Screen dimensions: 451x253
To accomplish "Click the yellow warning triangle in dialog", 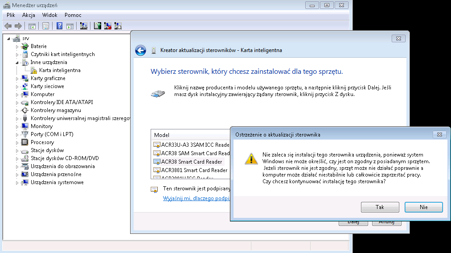I will [x=251, y=159].
